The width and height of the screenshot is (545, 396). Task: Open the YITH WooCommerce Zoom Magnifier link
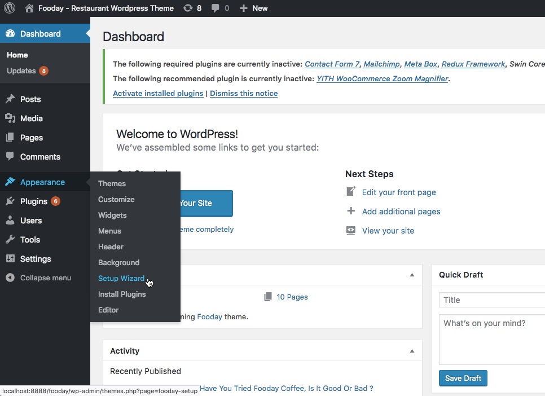click(x=383, y=78)
